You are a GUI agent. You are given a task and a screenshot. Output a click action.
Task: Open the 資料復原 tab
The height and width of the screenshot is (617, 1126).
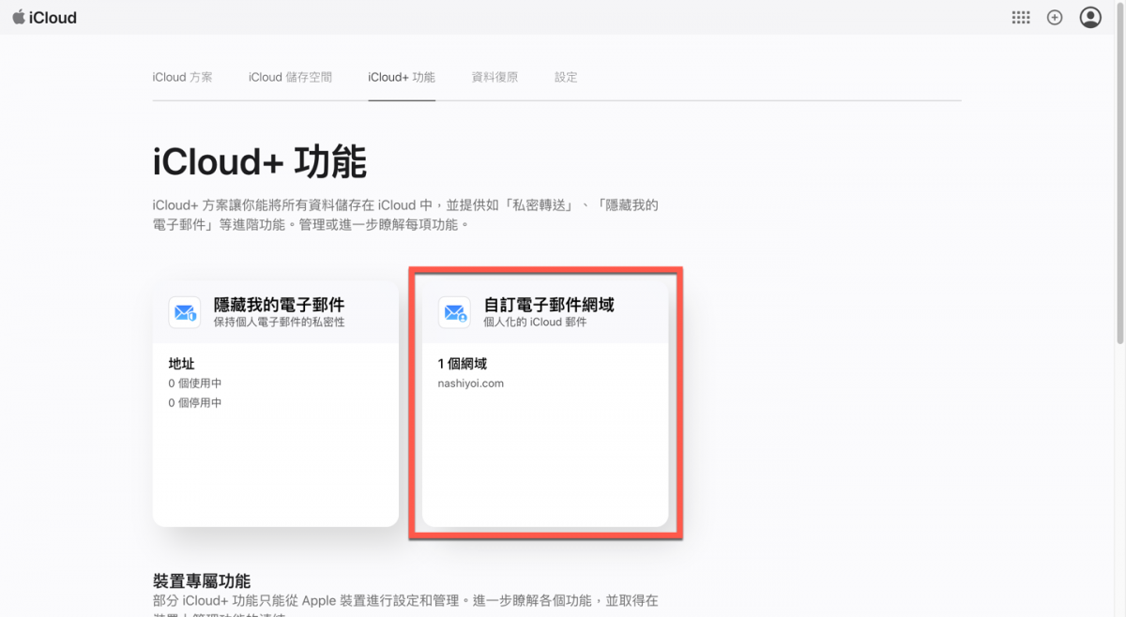pos(495,77)
